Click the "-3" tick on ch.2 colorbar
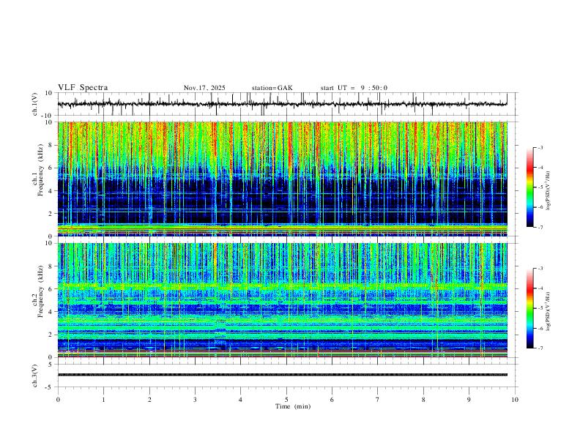 point(540,269)
